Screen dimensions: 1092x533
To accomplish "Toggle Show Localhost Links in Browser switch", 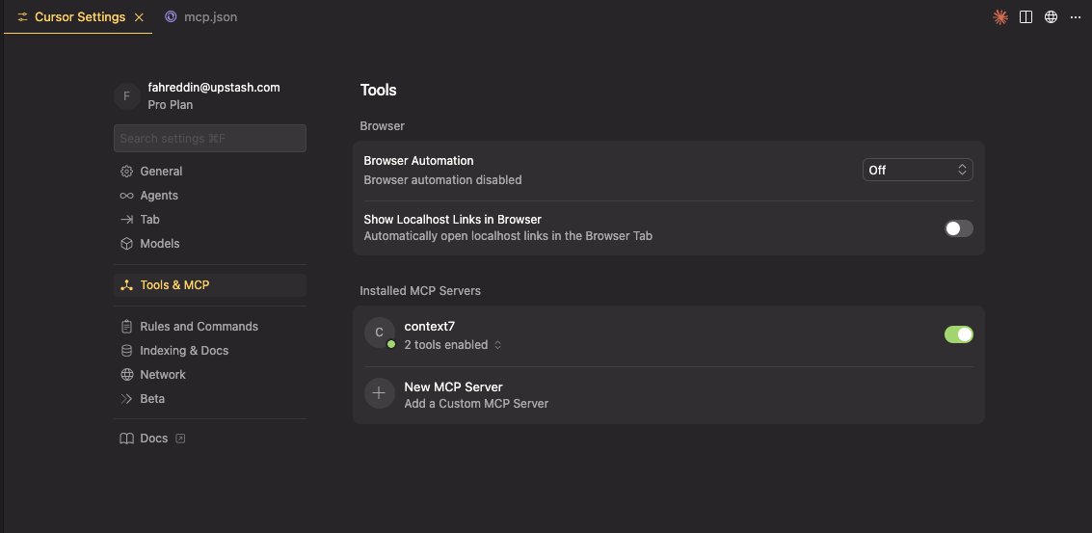I will (958, 227).
